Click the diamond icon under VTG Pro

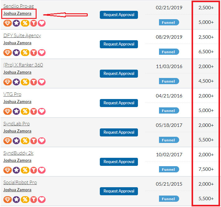point(7,111)
